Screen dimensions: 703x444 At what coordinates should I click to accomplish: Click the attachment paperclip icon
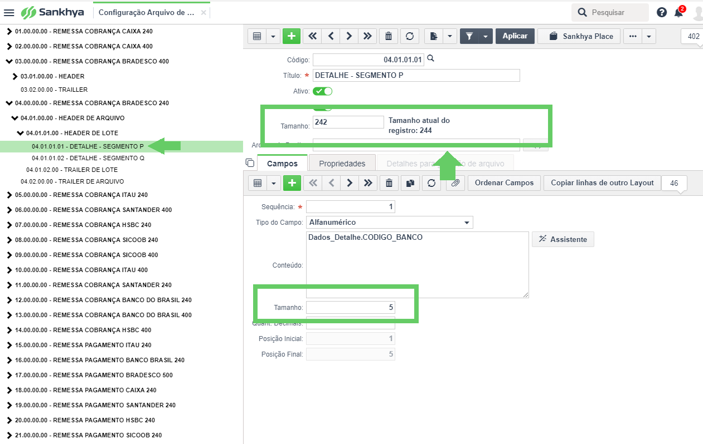455,183
